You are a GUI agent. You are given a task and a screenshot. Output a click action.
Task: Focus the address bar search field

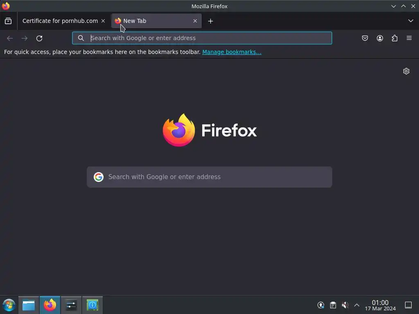pos(202,38)
